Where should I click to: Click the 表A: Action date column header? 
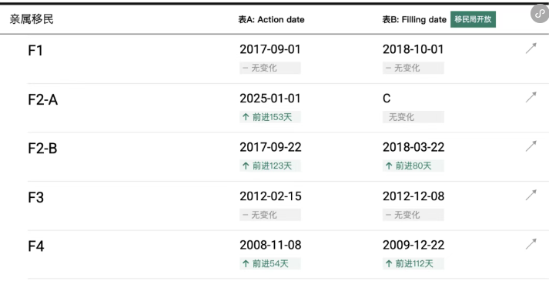271,19
